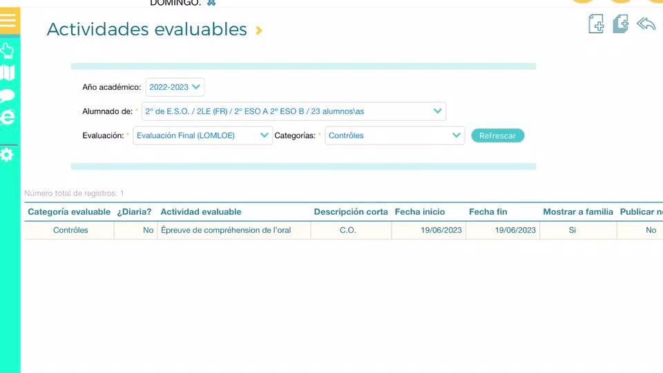This screenshot has height=373, width=663.
Task: Open the Categorías Contrôles dropdown
Action: pyautogui.click(x=395, y=135)
